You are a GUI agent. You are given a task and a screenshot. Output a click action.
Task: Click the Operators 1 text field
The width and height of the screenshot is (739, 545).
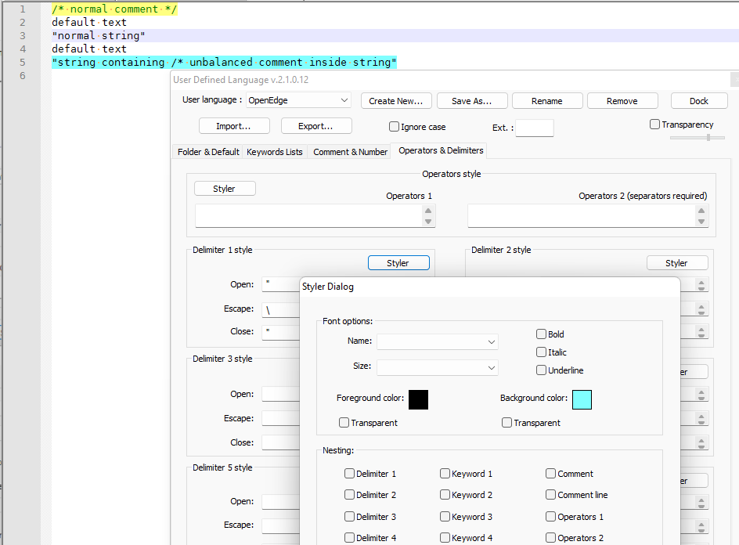(x=310, y=215)
